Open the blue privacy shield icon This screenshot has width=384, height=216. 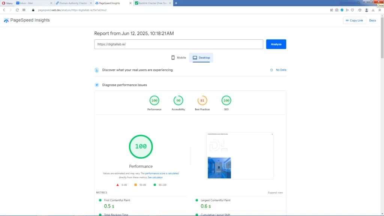[x=342, y=10]
